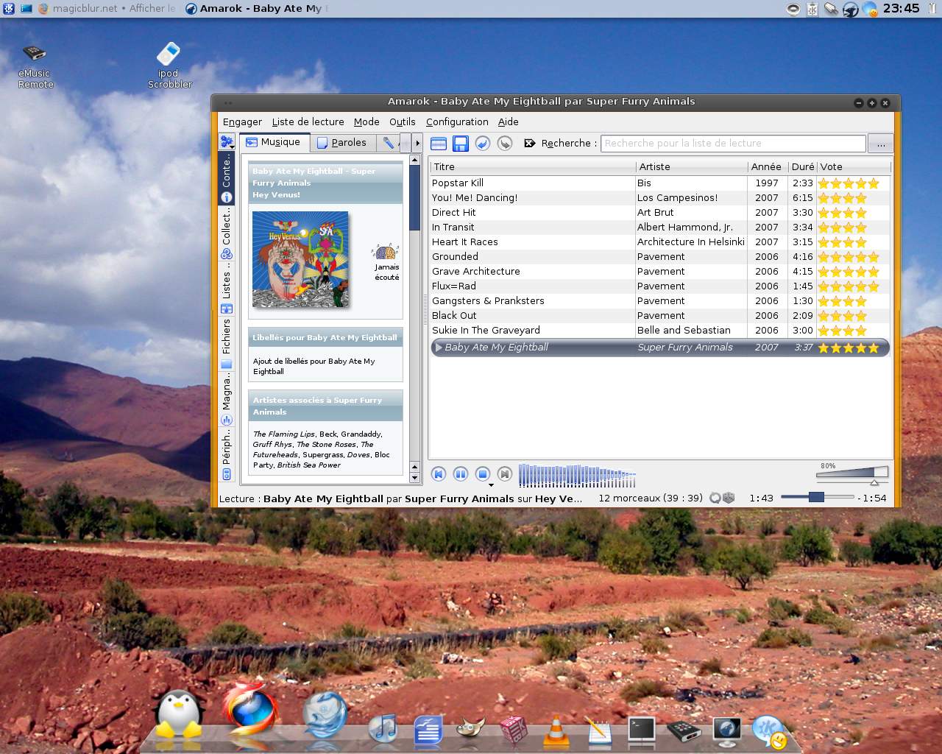
Task: Skip to the next track
Action: coord(504,474)
